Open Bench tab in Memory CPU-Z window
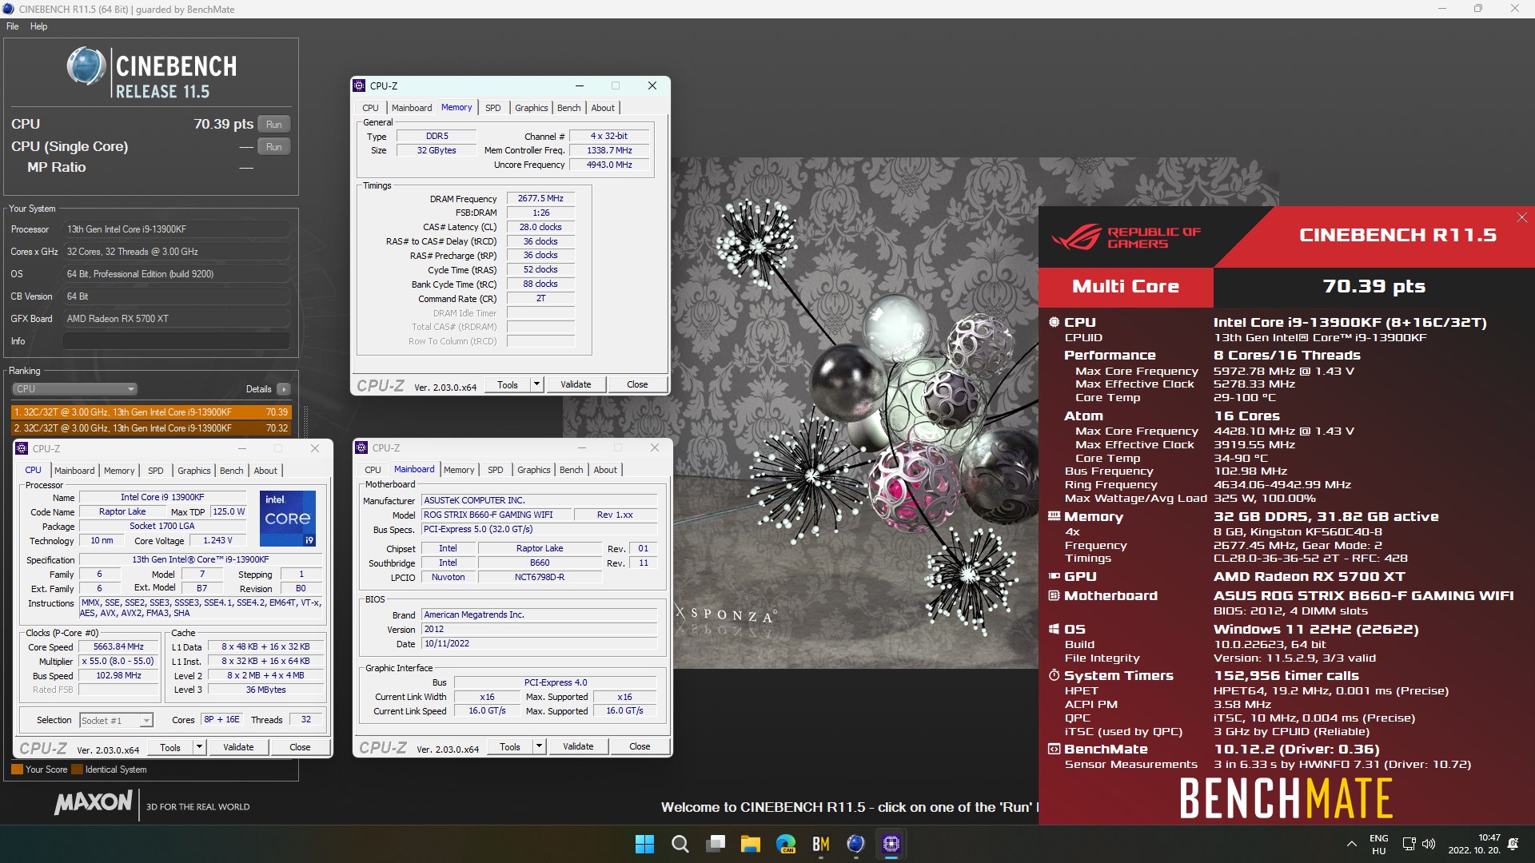The image size is (1535, 863). point(568,108)
